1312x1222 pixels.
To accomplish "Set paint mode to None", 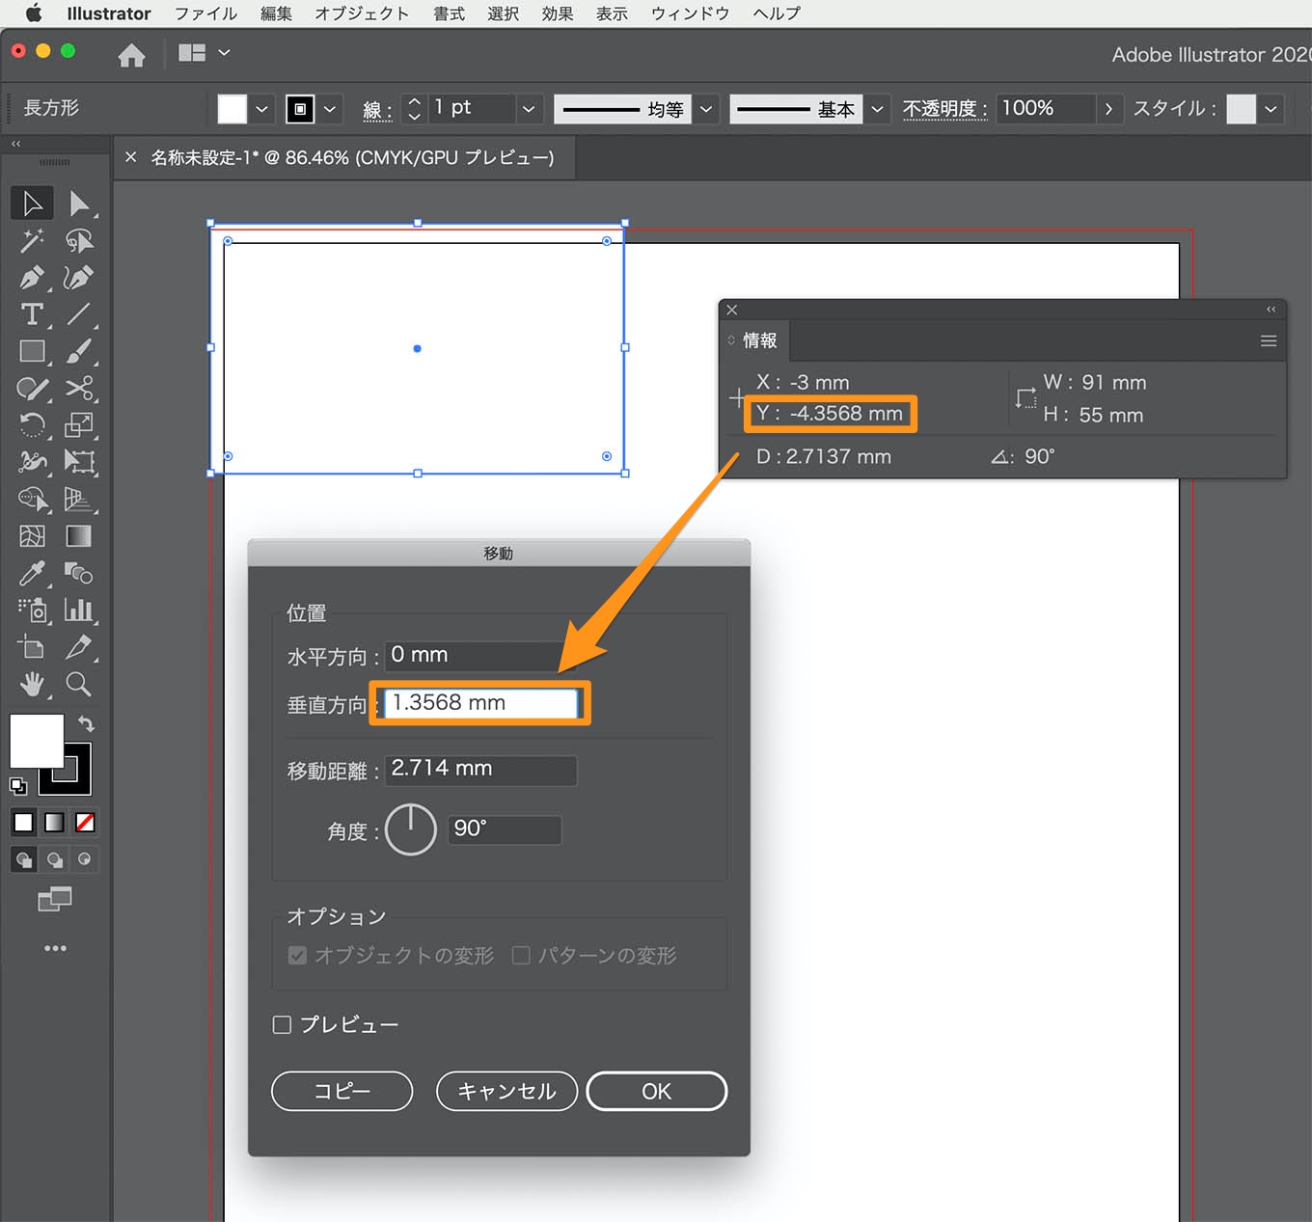I will [x=85, y=823].
